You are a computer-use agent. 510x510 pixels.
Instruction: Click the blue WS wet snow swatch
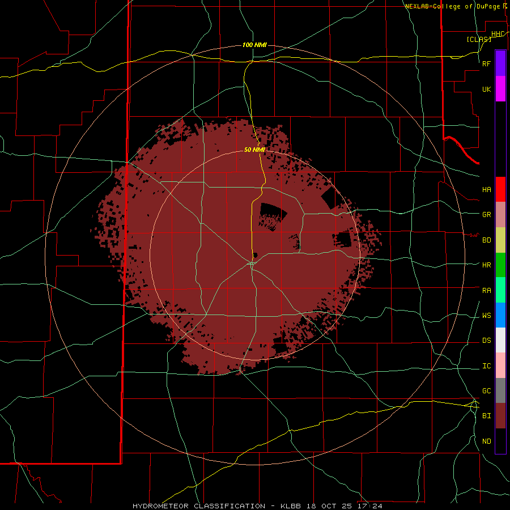pos(500,315)
